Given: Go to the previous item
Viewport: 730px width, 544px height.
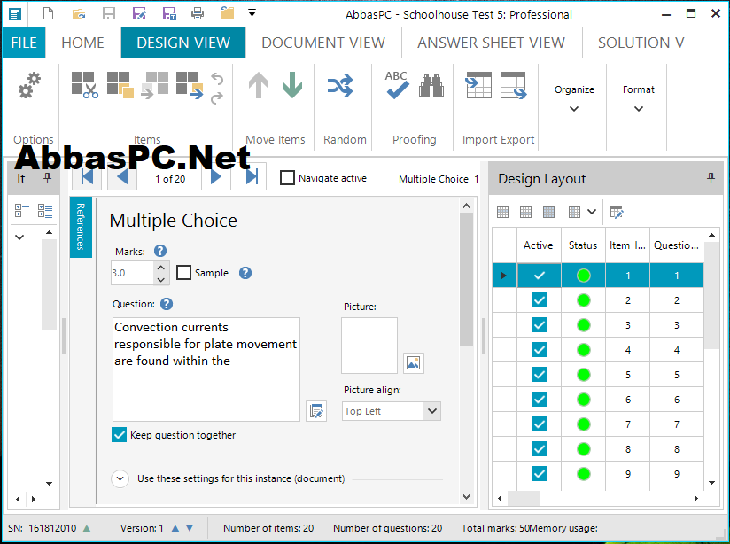Looking at the screenshot, I should point(122,176).
